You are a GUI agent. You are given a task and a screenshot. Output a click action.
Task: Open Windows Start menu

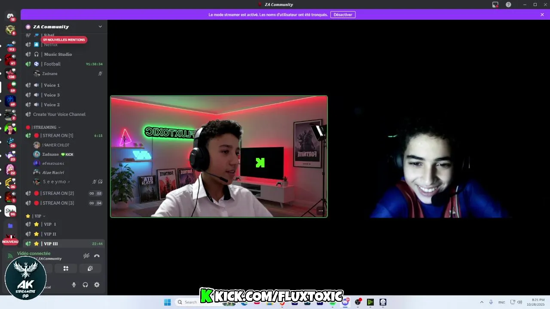167,302
